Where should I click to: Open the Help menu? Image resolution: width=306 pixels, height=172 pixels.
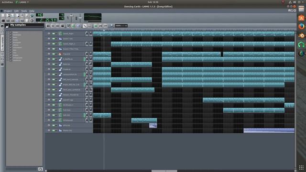click(32, 11)
